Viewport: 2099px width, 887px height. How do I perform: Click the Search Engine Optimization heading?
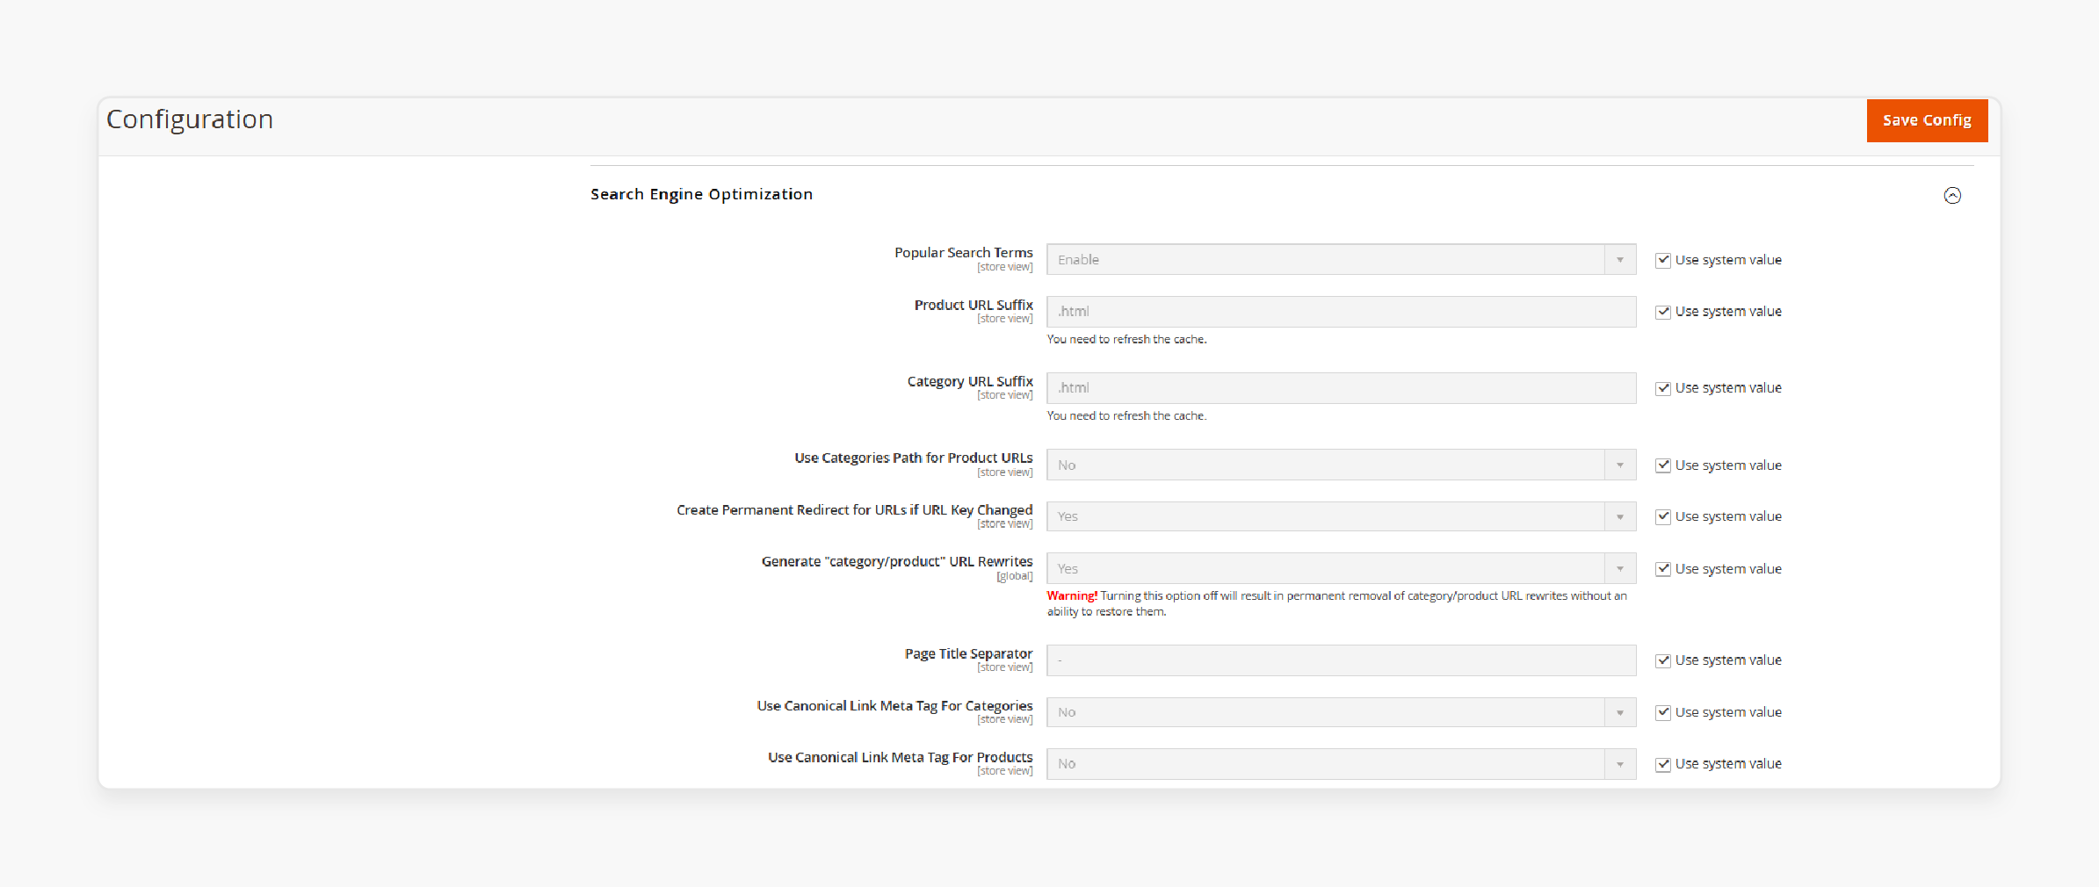[701, 194]
